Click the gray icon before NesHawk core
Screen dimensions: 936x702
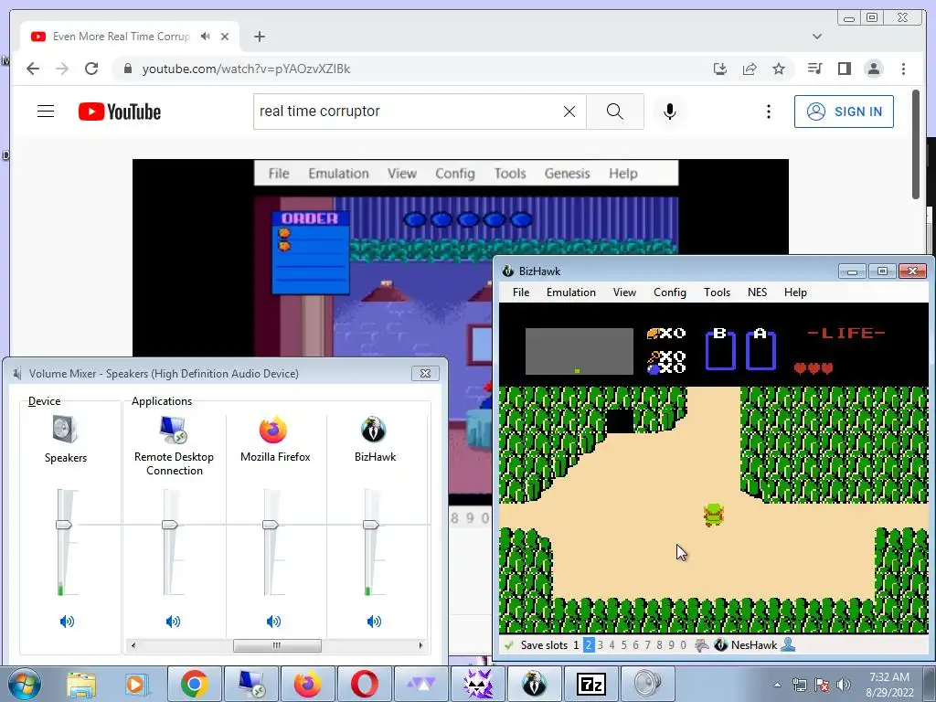(702, 645)
